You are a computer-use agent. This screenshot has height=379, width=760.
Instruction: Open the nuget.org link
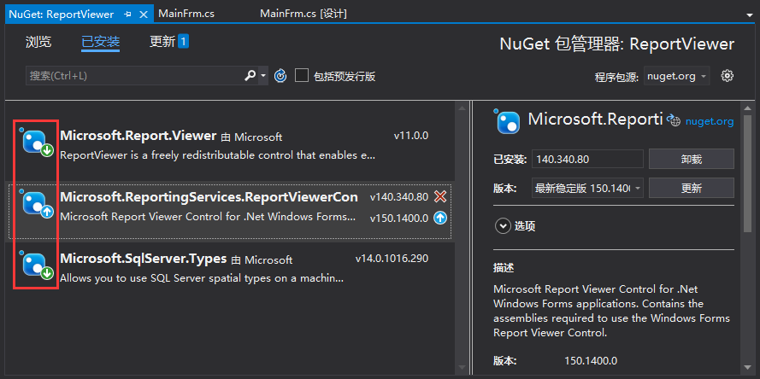coord(710,121)
